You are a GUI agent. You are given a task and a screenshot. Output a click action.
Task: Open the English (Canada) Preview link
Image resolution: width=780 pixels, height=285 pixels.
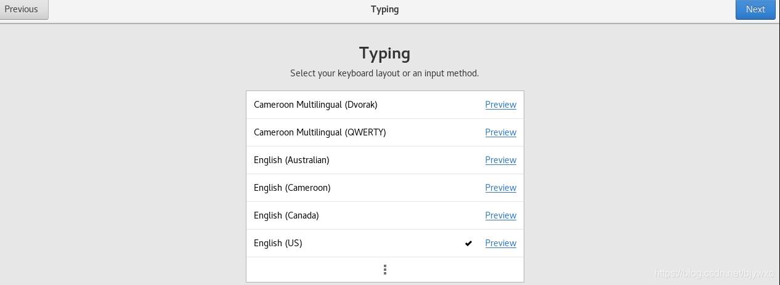(x=500, y=215)
